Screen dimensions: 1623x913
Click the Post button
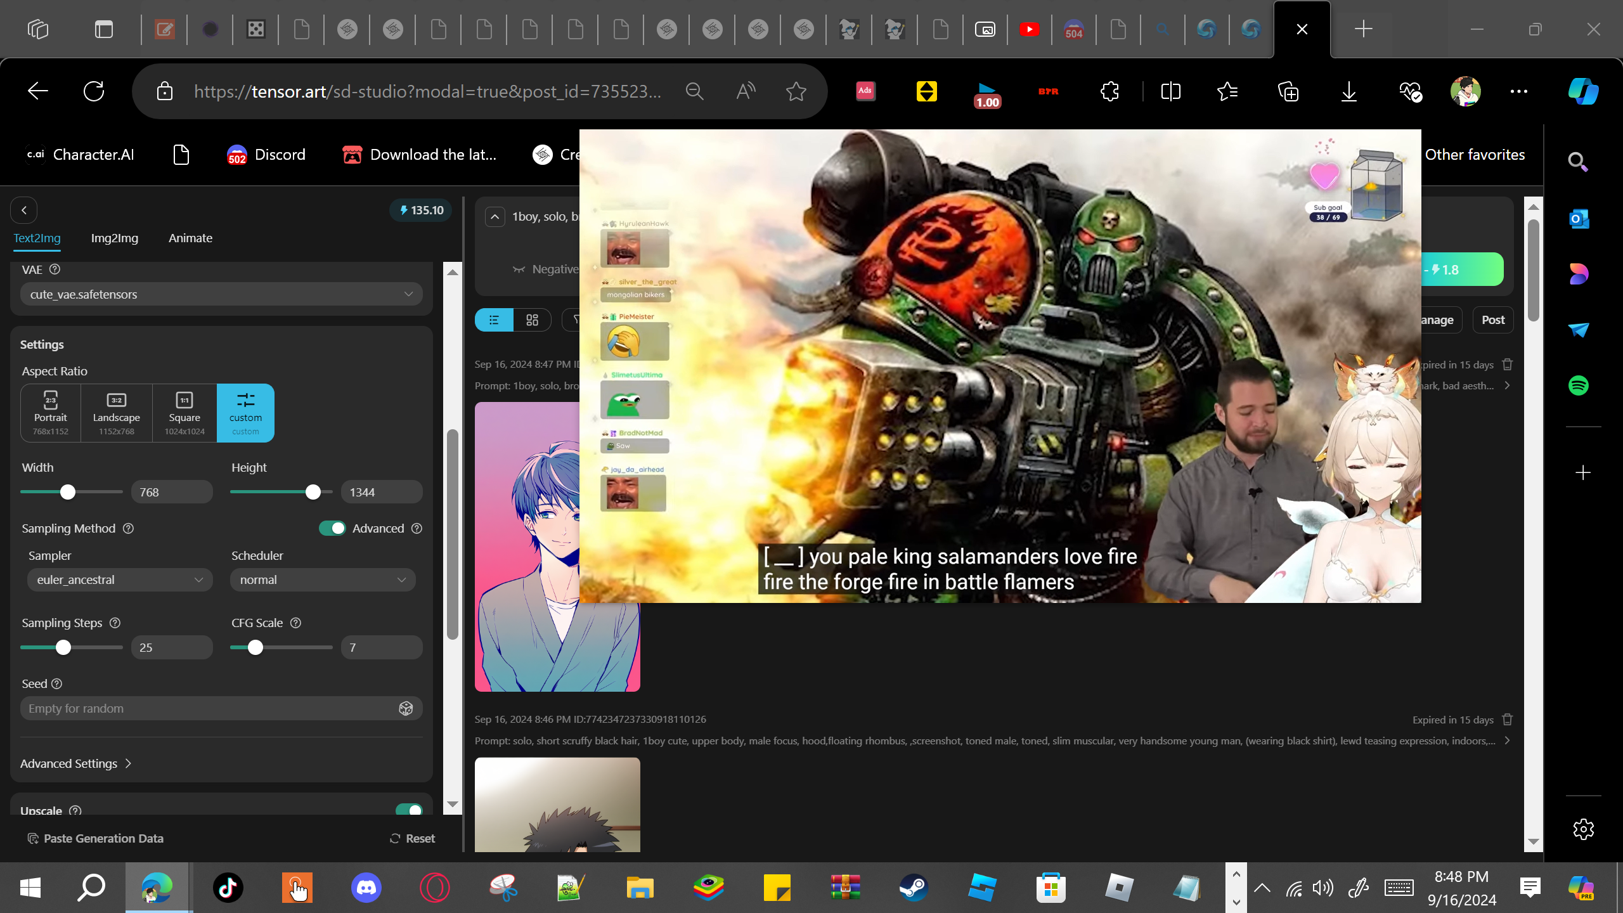(x=1493, y=320)
